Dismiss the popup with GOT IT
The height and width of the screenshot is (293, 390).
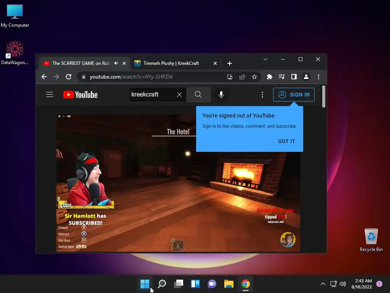(286, 141)
